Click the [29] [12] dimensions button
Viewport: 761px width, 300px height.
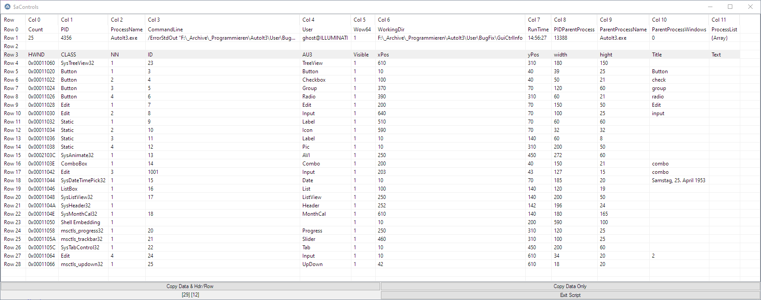pyautogui.click(x=190, y=295)
